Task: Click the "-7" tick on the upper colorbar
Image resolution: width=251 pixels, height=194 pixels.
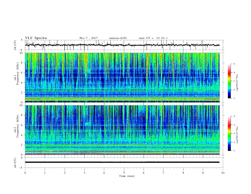Action: [x=234, y=98]
